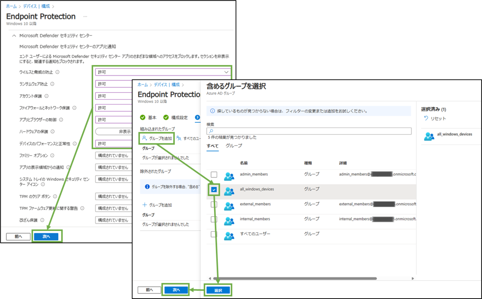
Task: Open info tooltip for TPM ファームウェア更新に関する警告
Action: tap(82, 208)
